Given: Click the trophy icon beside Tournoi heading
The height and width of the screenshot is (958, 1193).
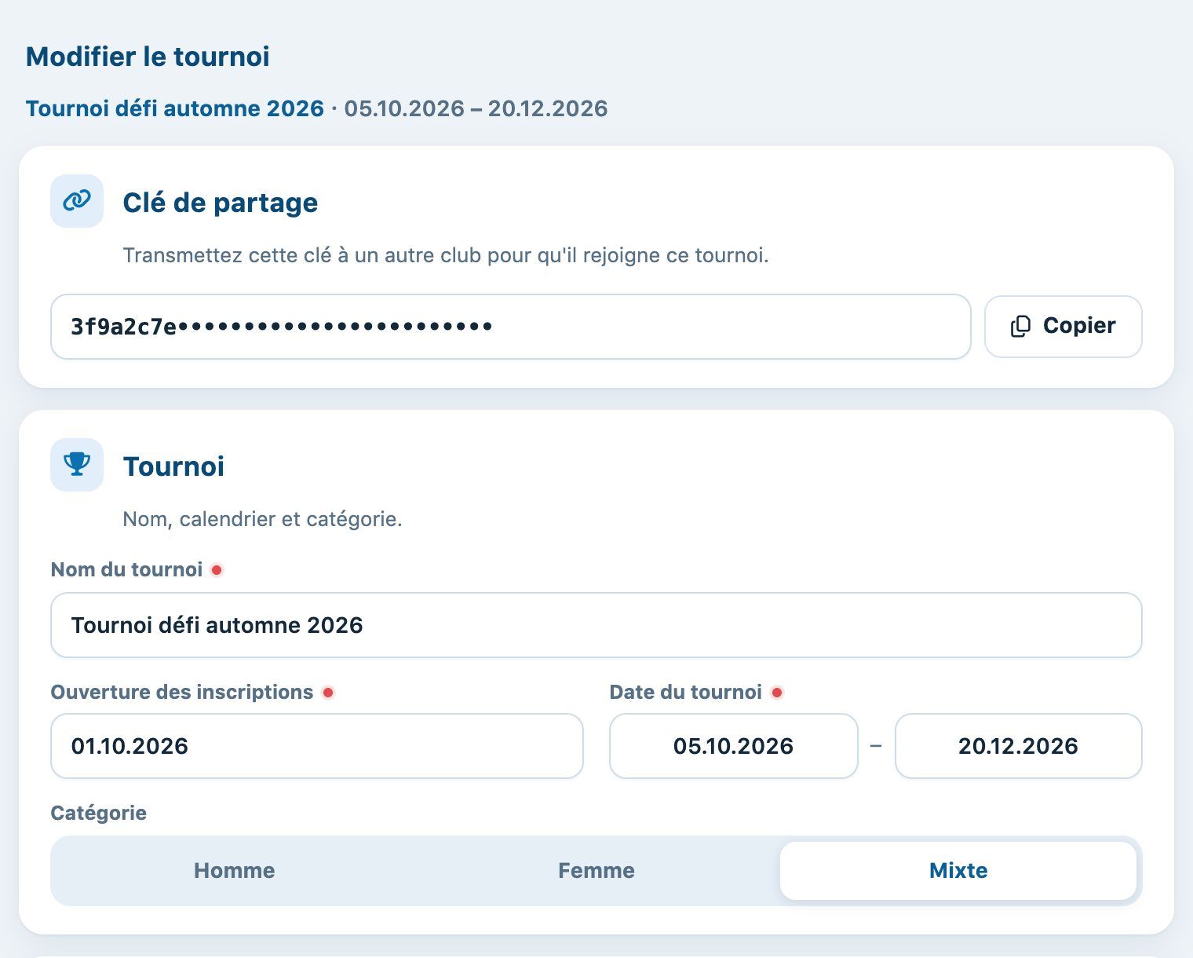Looking at the screenshot, I should (77, 465).
